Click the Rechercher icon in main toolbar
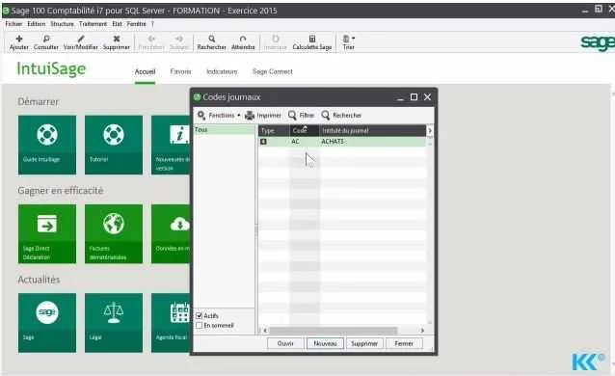This screenshot has width=615, height=376. [x=211, y=39]
